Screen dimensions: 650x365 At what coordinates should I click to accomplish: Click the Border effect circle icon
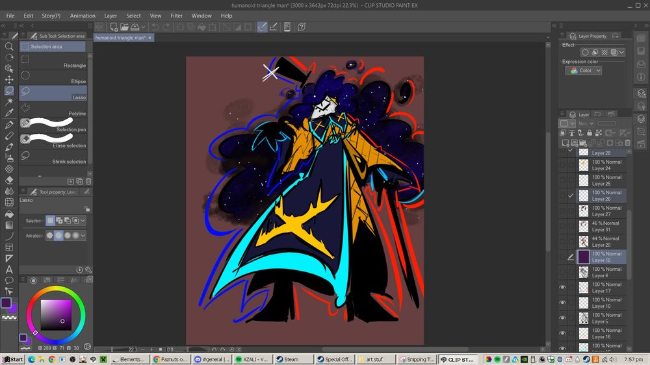(585, 52)
